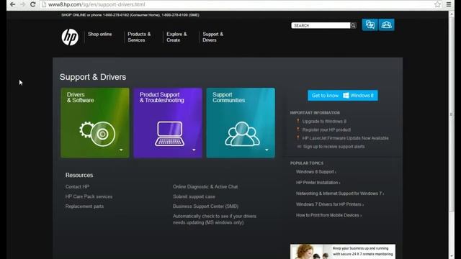The image size is (461, 259).
Task: Open the Support Communities tile title
Action: point(228,98)
